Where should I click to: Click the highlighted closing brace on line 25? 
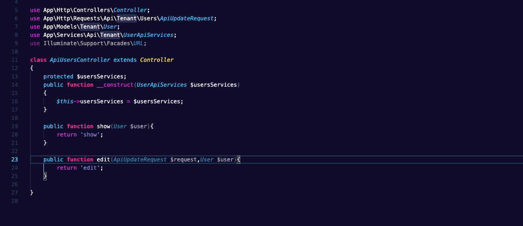pos(45,176)
